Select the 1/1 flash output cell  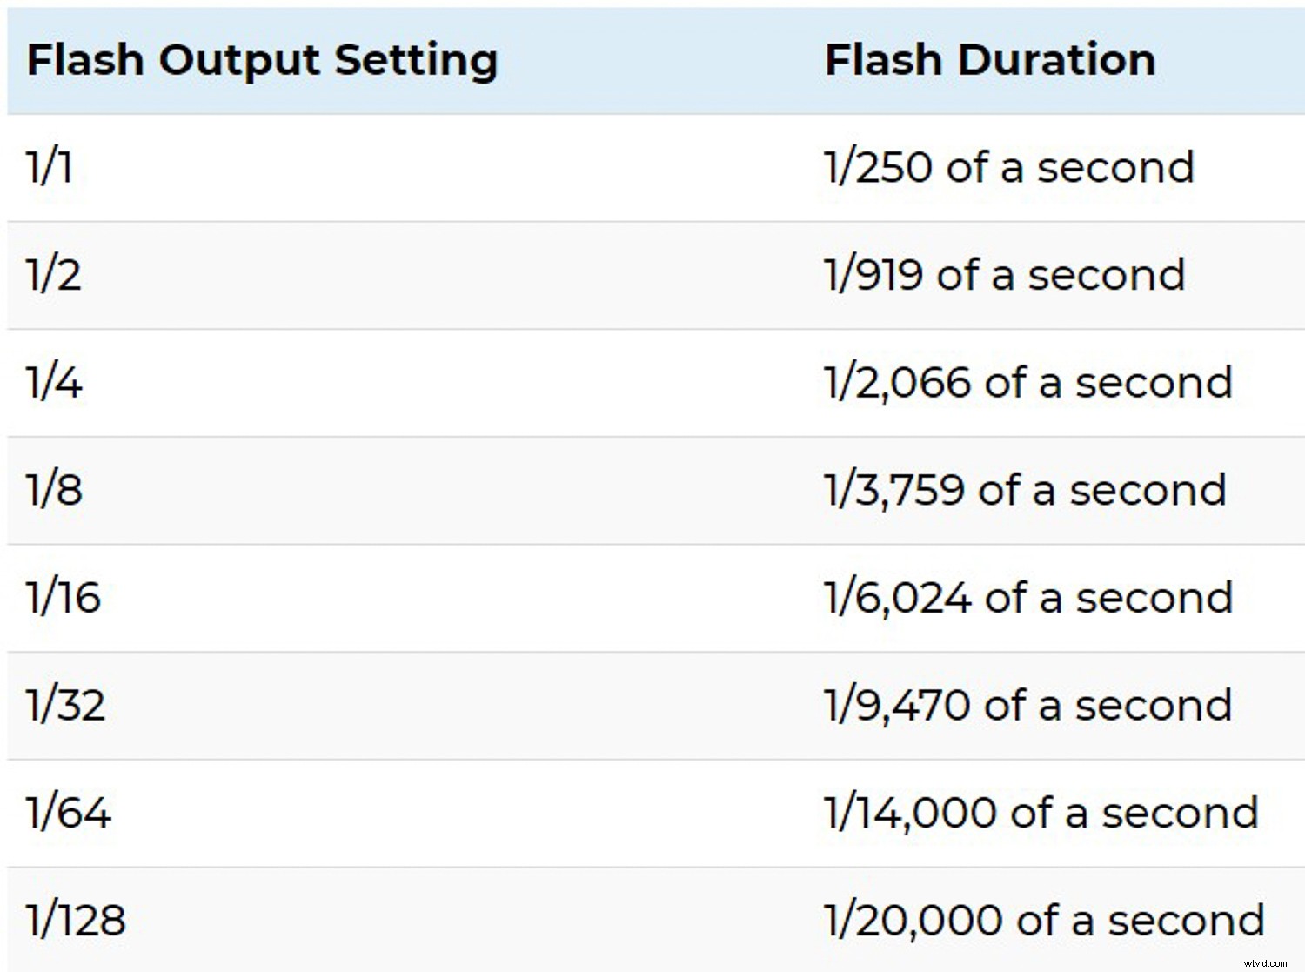click(x=49, y=167)
